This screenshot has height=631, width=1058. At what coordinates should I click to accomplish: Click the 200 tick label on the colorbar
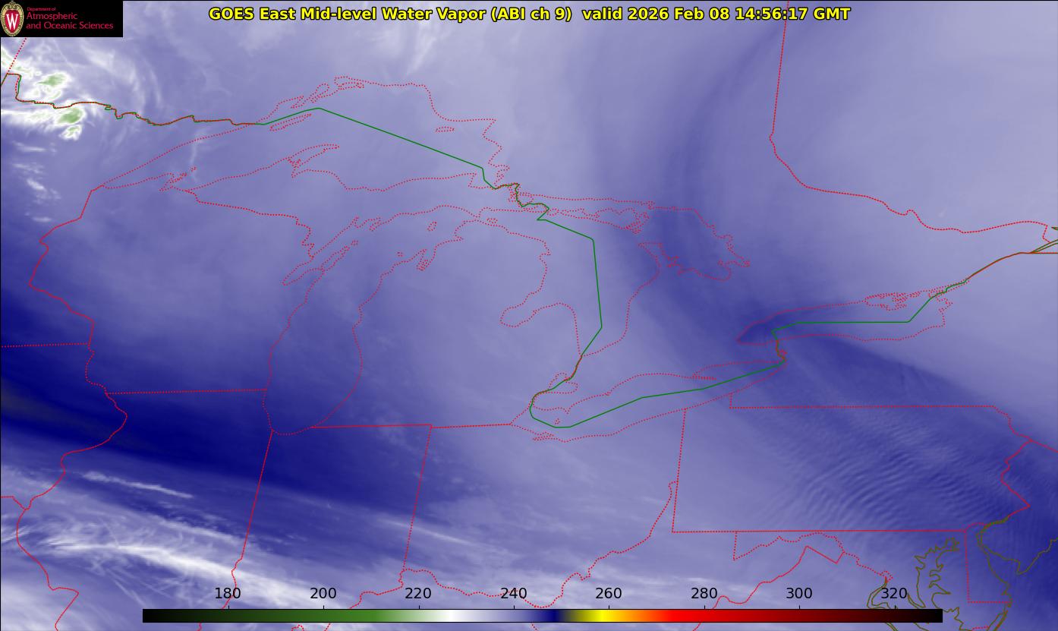point(323,593)
